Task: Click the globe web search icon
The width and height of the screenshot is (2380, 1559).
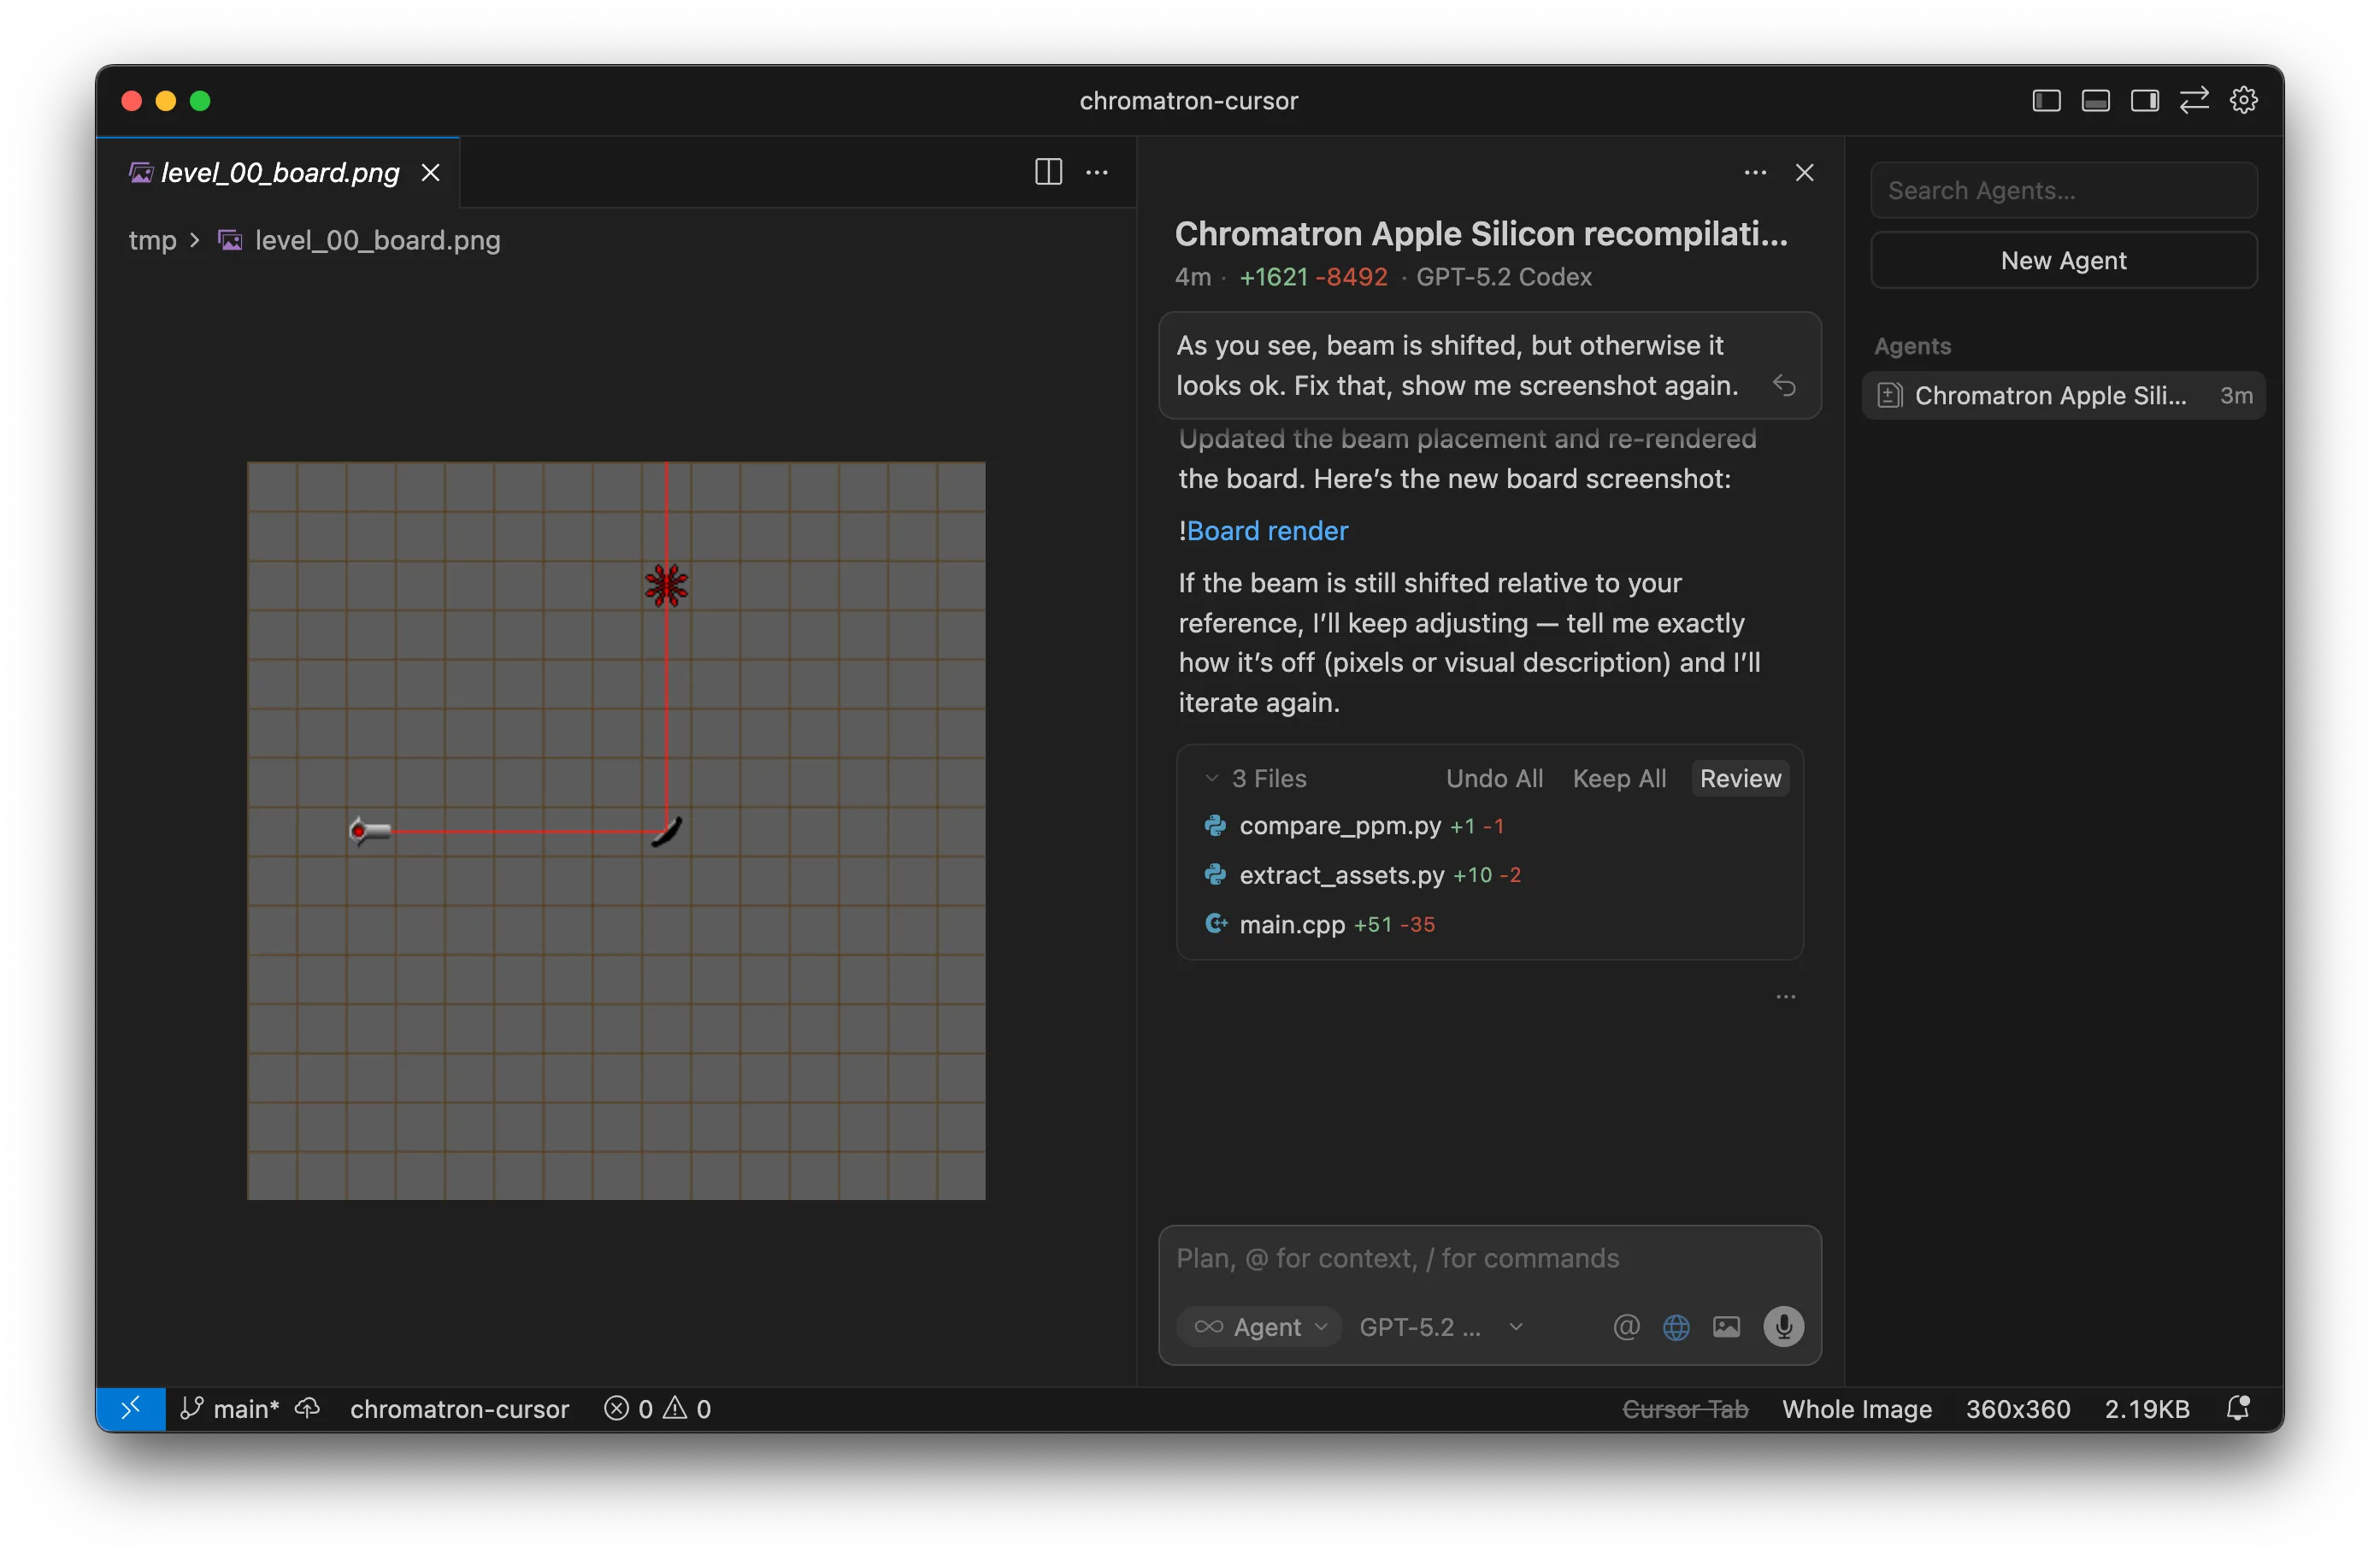Action: [1676, 1326]
